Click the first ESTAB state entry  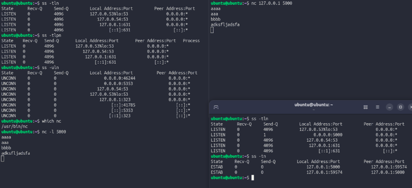[217, 167]
